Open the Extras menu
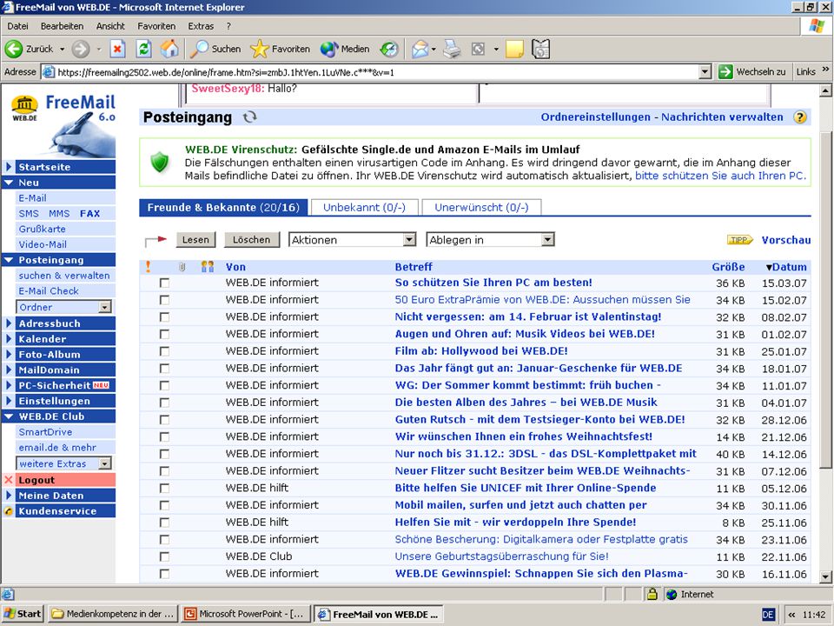The image size is (834, 626). [x=201, y=25]
